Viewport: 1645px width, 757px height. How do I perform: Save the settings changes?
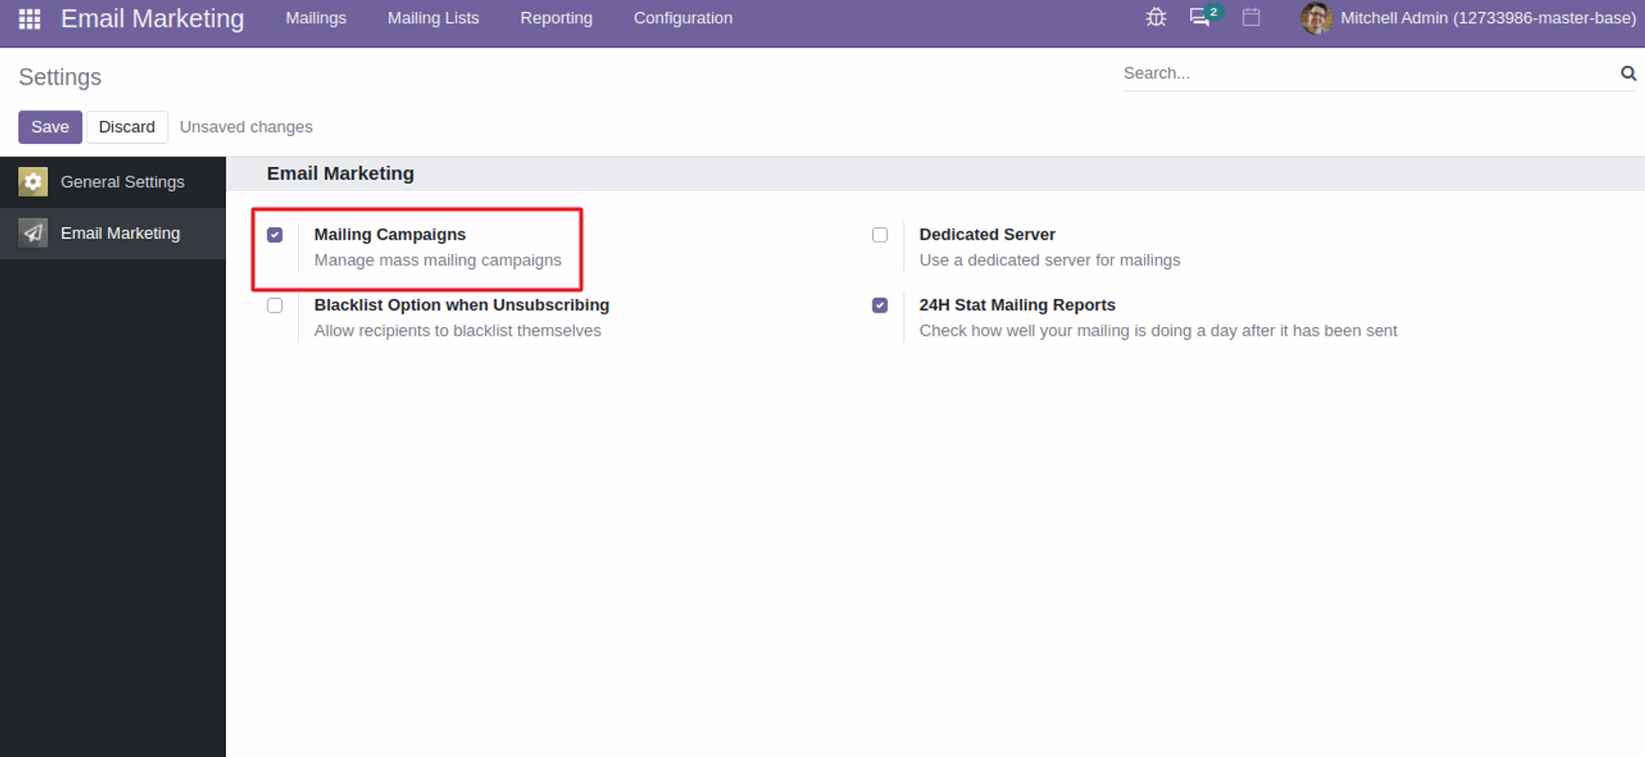click(x=51, y=127)
